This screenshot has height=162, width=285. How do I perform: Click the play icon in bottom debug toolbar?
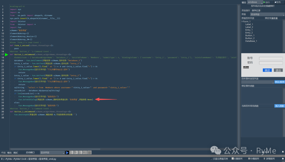click(x=67, y=153)
